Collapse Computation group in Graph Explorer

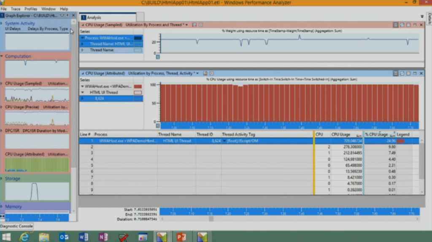pos(2,56)
